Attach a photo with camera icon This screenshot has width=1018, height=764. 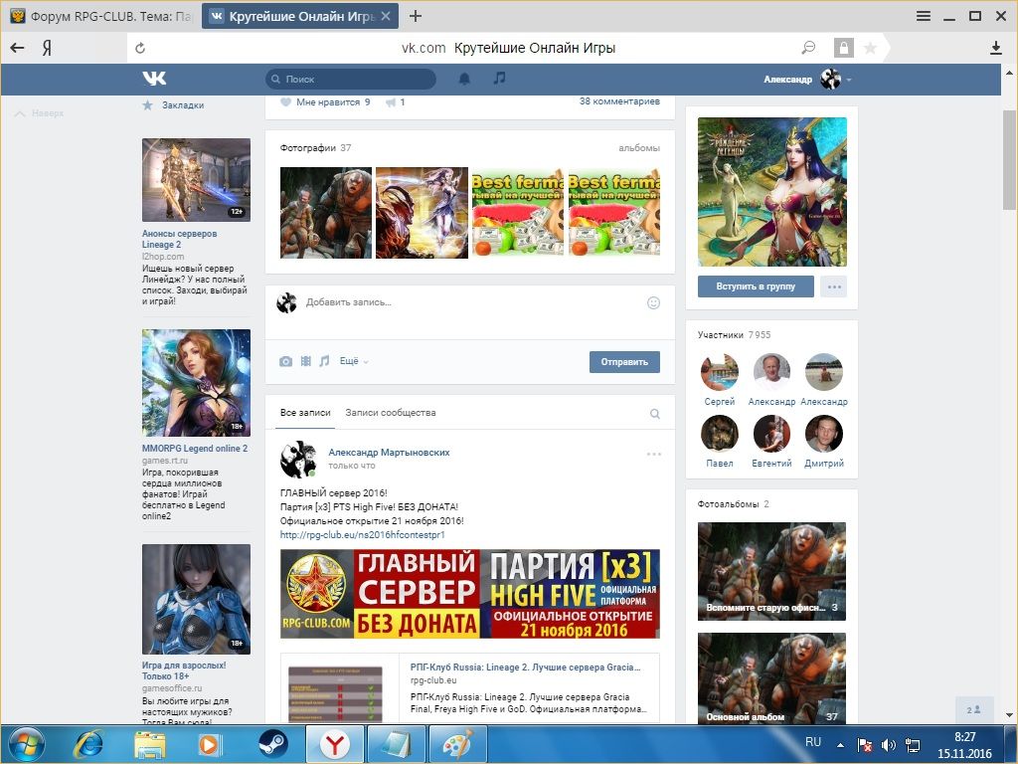(285, 361)
